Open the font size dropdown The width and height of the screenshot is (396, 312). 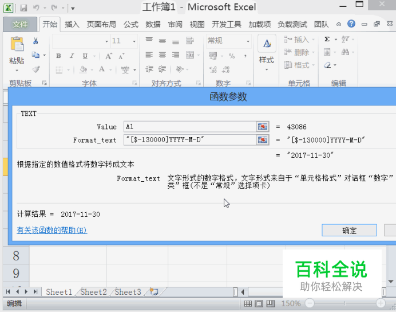134,41
